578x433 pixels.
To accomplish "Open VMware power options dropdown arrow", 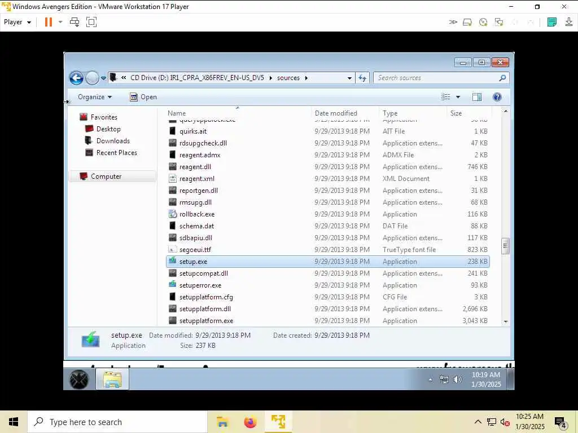I will point(60,22).
